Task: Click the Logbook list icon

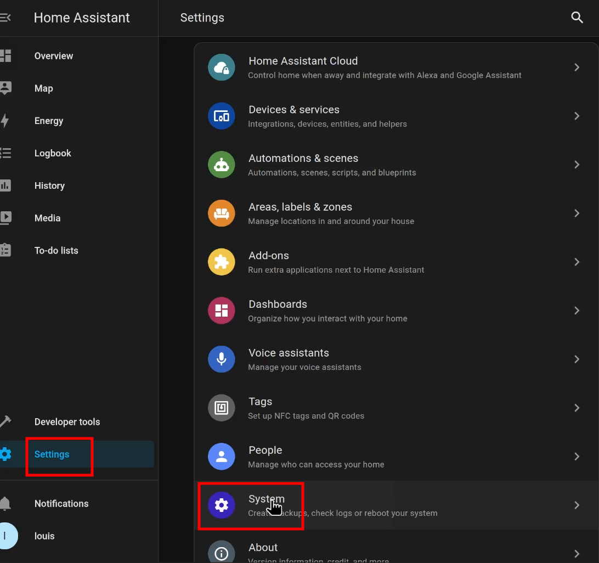Action: point(5,153)
